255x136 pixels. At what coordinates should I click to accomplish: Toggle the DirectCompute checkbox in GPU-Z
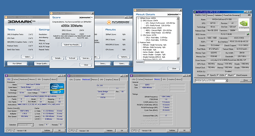click(235, 75)
